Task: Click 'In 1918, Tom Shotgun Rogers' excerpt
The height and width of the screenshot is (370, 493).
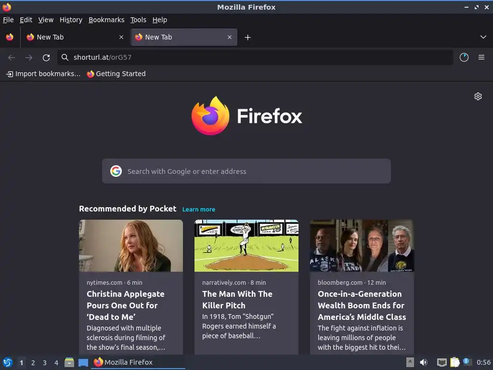Action: pyautogui.click(x=239, y=326)
